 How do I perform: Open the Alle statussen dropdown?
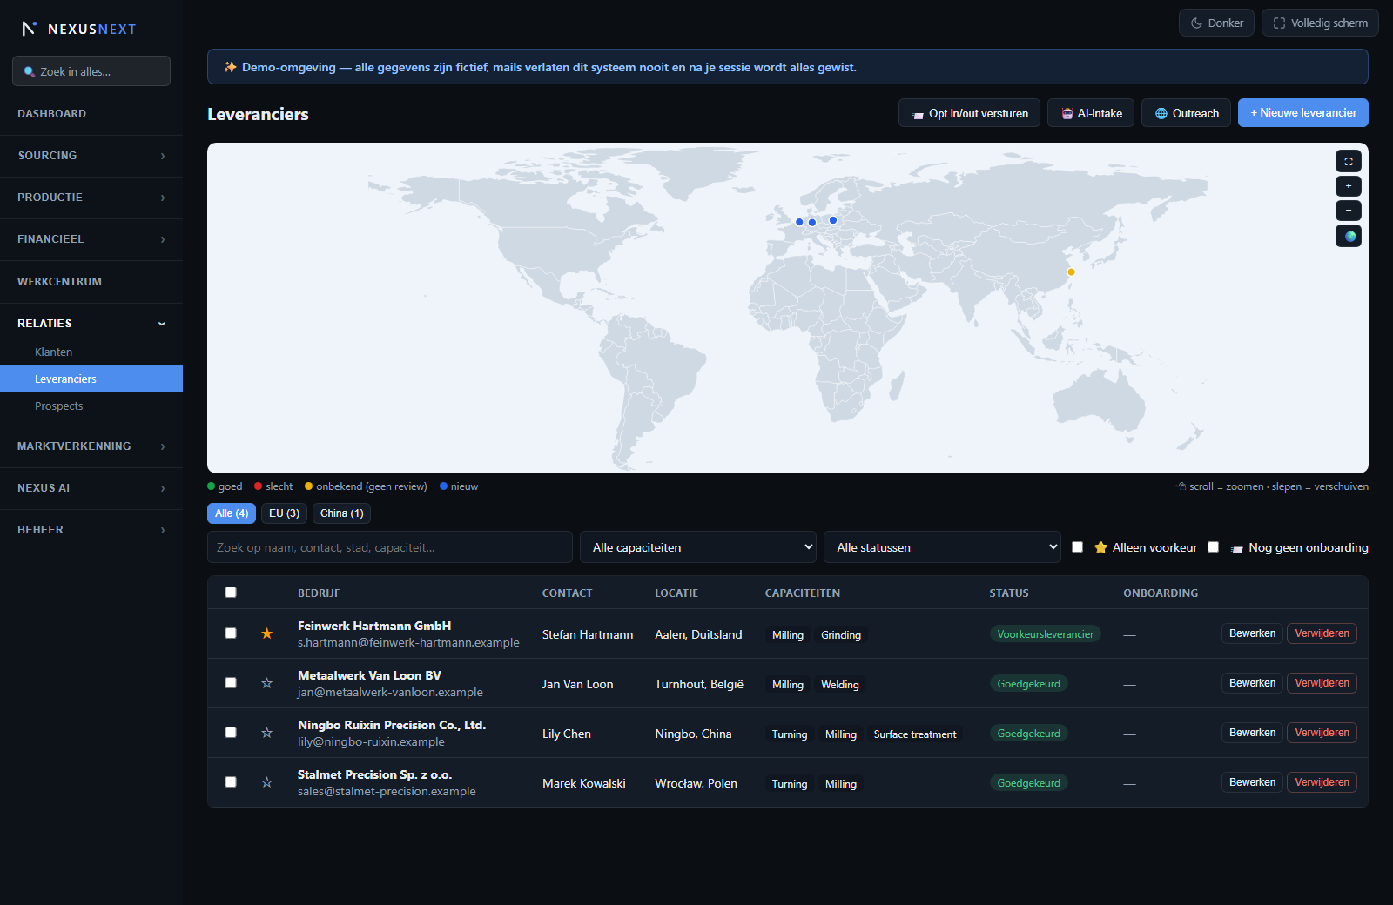click(942, 547)
